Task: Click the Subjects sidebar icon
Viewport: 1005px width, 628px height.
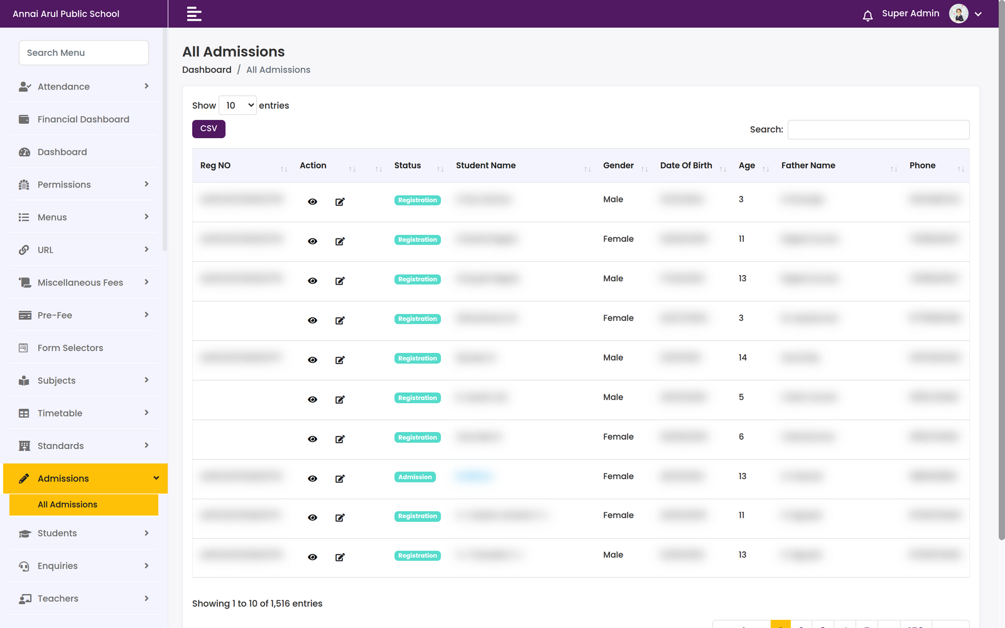Action: (24, 381)
